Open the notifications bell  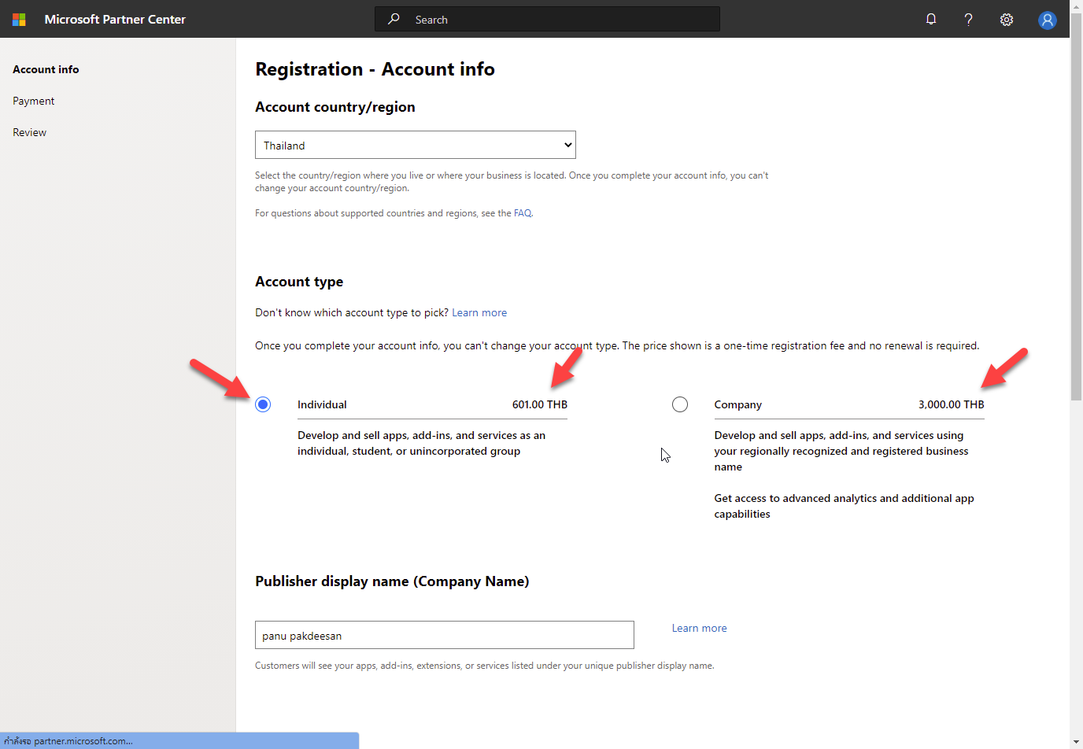(931, 20)
